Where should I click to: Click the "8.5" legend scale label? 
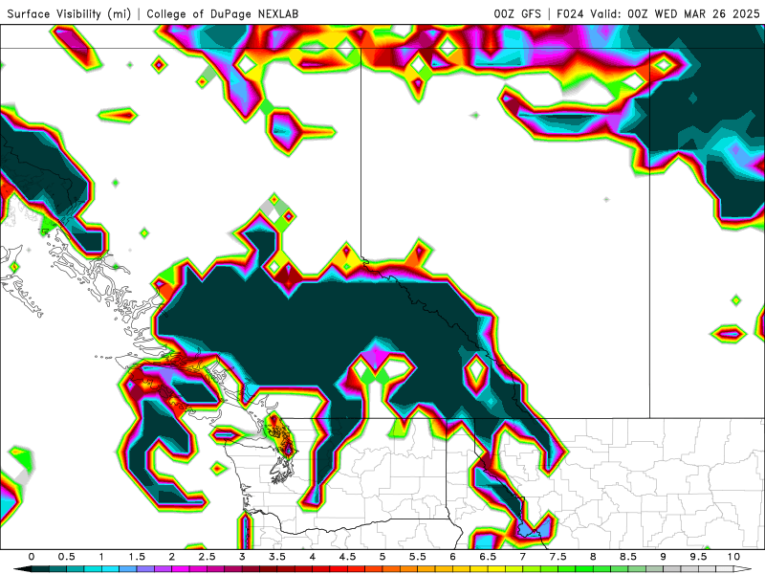(628, 557)
